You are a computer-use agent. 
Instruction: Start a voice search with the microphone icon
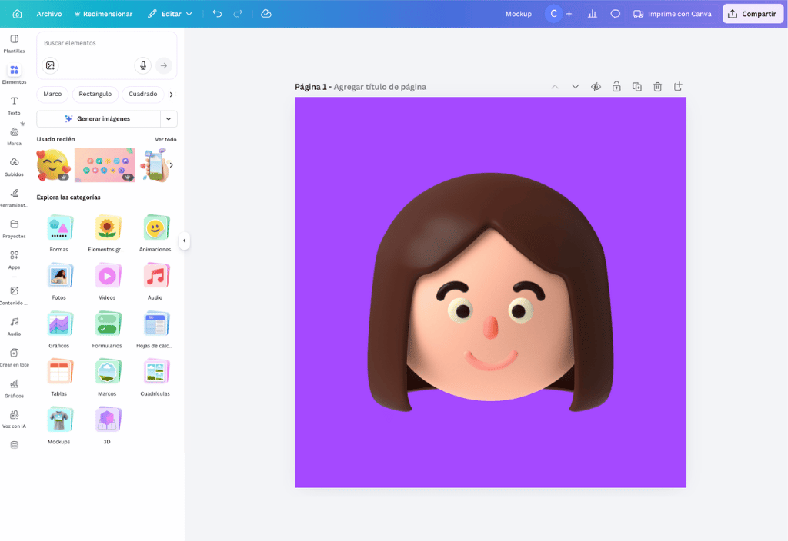[x=143, y=66]
